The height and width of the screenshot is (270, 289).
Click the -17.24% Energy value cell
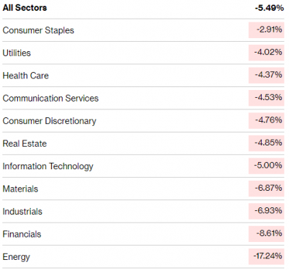tap(266, 256)
